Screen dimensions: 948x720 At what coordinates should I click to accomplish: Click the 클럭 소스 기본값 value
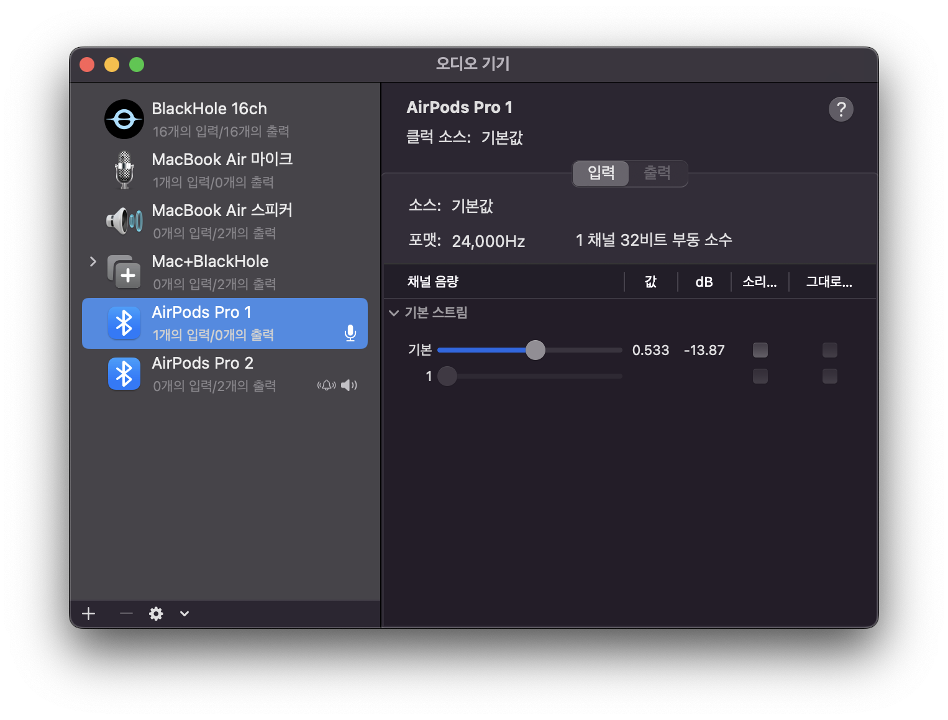[x=502, y=137]
